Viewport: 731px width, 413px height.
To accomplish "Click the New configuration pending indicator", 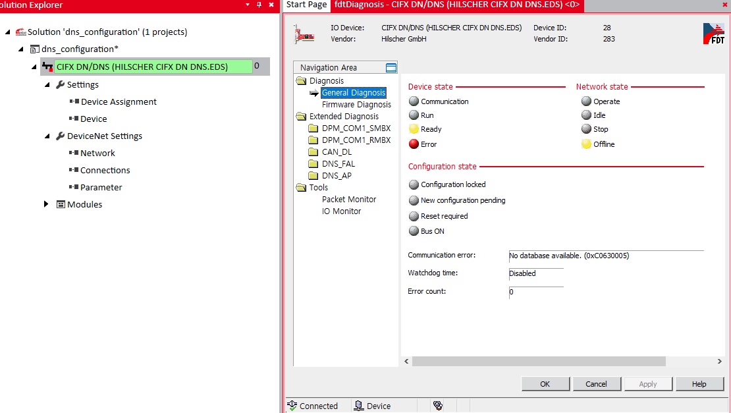I will [414, 200].
